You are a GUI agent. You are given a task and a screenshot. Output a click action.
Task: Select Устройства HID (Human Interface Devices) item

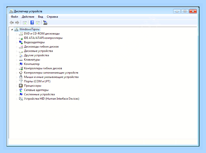point(51,99)
